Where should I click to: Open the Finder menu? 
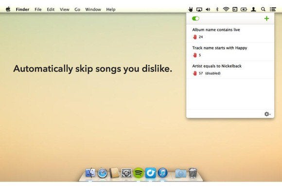22,9
